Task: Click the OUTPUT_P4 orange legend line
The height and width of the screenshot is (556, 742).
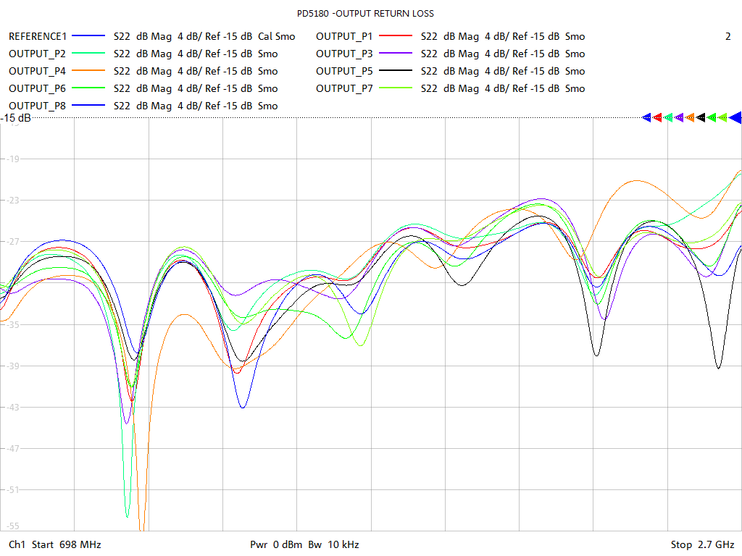Action: click(x=88, y=71)
